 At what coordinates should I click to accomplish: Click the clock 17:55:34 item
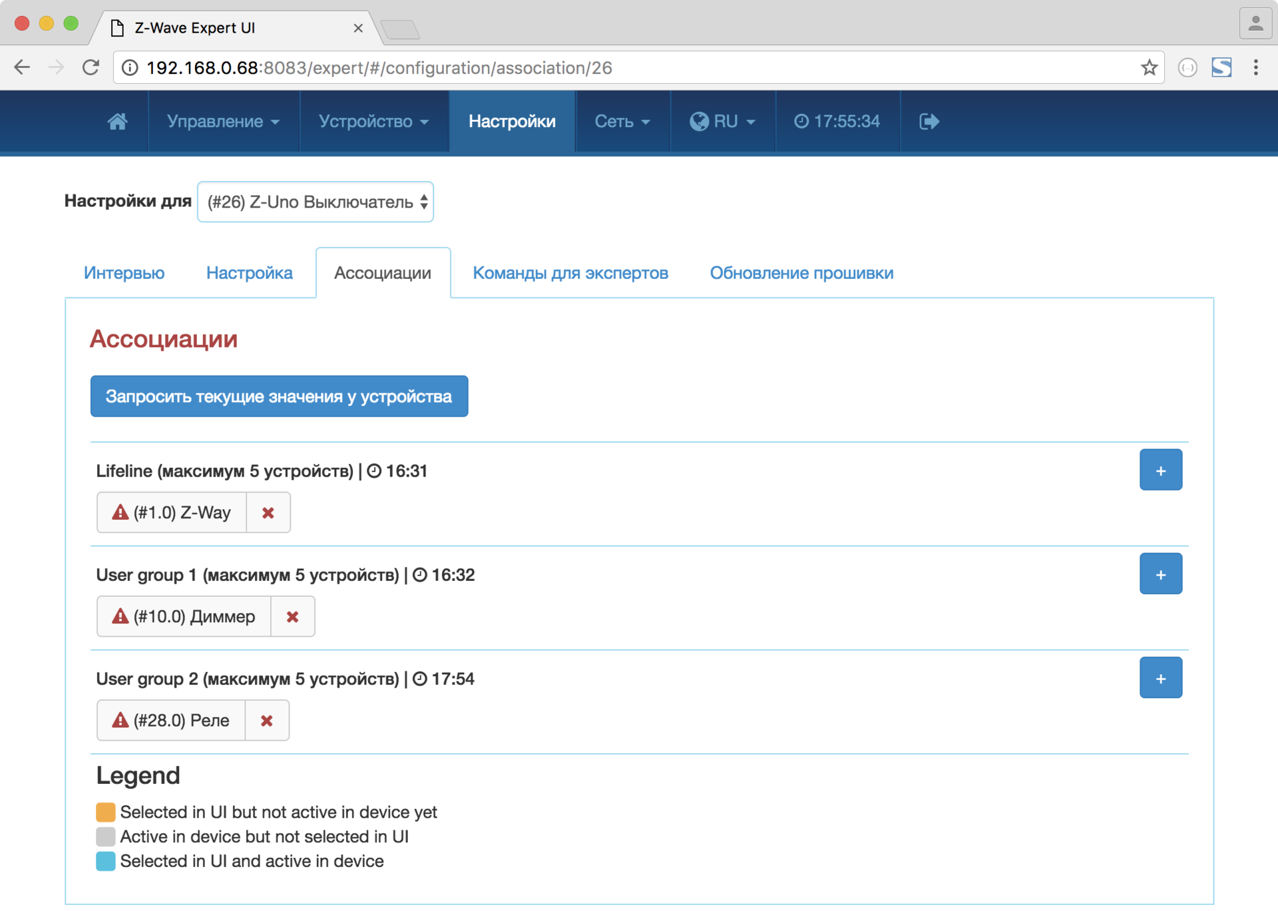pos(837,121)
